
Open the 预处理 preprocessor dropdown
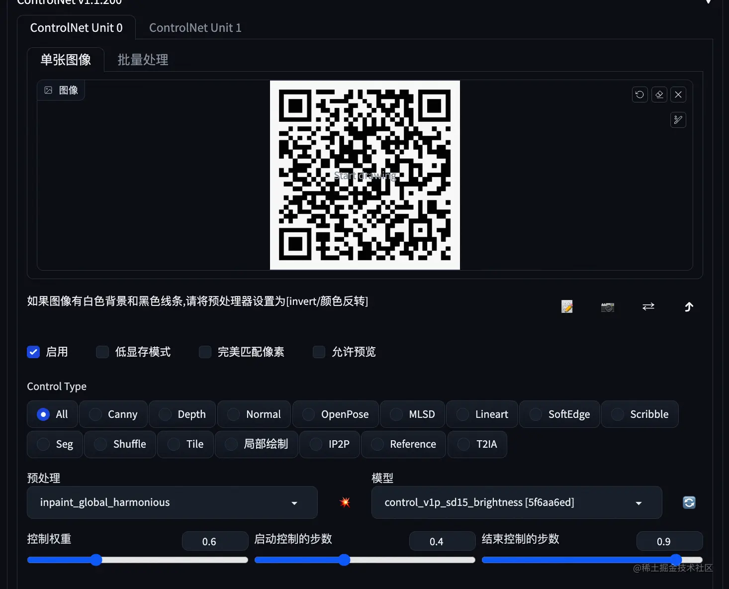coord(172,502)
